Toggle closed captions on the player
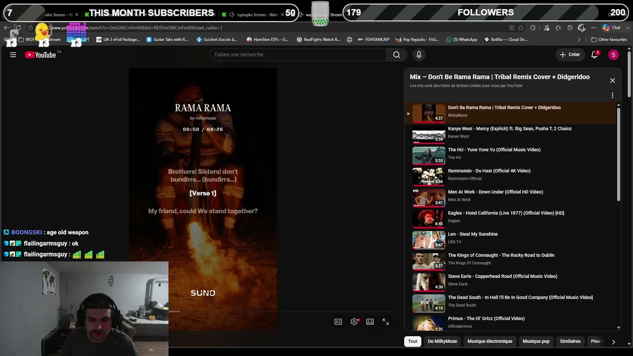Image resolution: width=633 pixels, height=356 pixels. click(x=338, y=322)
